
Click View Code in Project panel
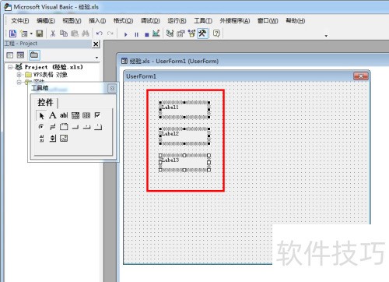coord(10,55)
